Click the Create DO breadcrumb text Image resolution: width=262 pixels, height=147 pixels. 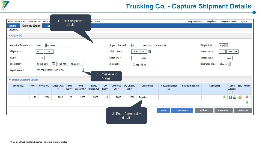[x=14, y=30]
